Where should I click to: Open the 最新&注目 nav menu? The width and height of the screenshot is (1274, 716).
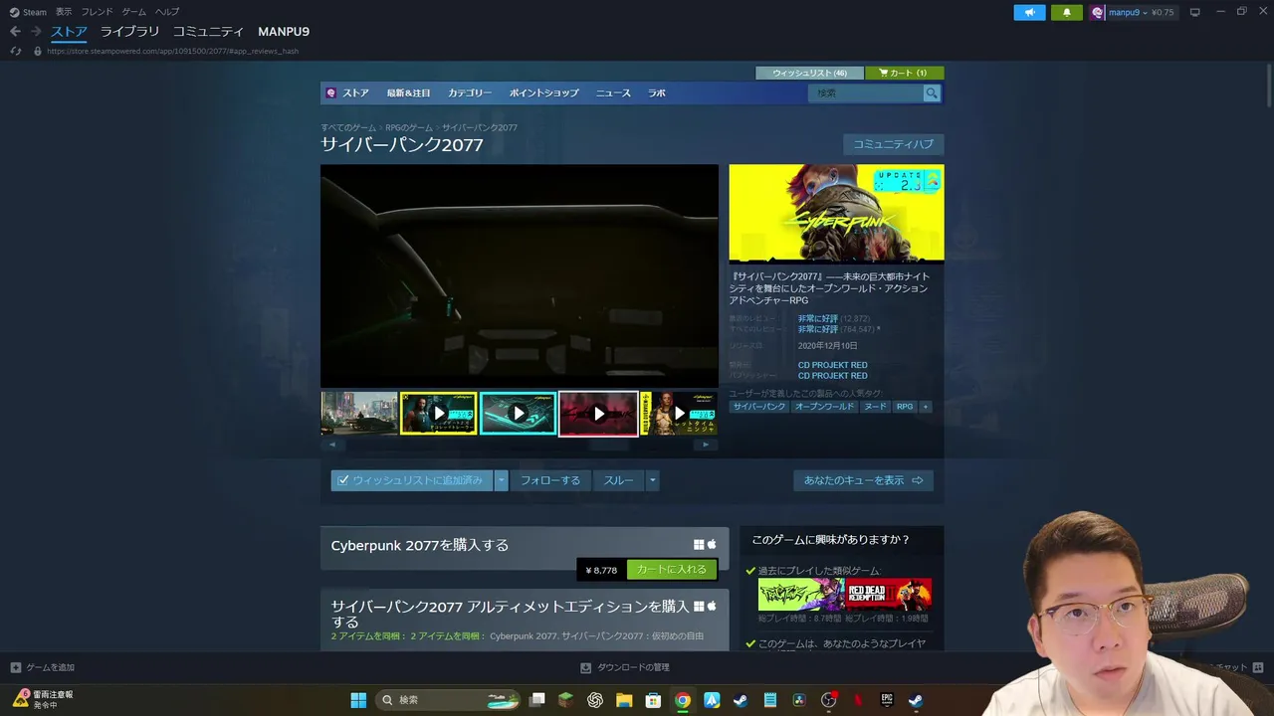[x=408, y=92]
